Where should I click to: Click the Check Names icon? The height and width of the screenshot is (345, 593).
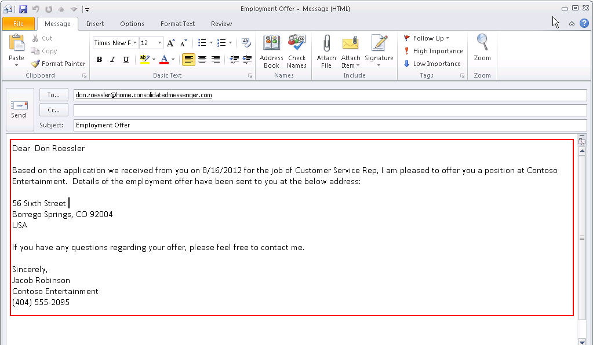[x=297, y=51]
